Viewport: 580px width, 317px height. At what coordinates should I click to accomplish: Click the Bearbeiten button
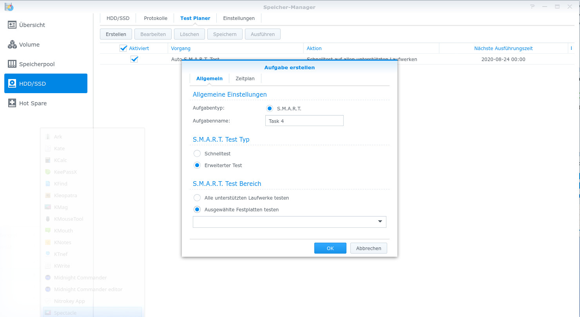pyautogui.click(x=153, y=34)
